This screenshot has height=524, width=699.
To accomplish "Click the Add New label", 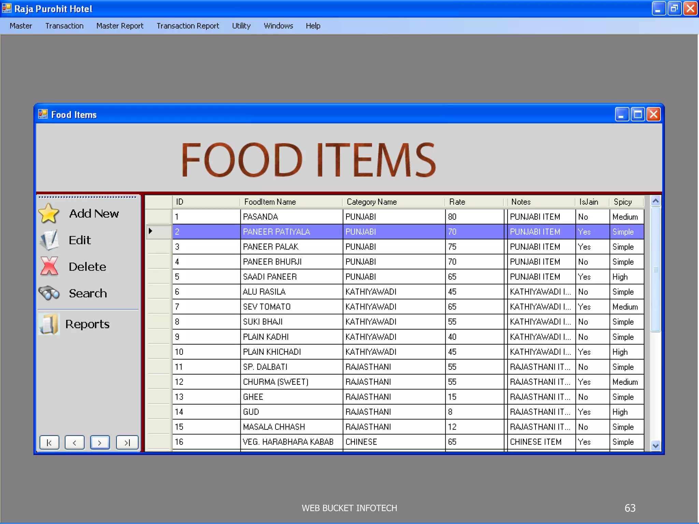I will pyautogui.click(x=94, y=214).
